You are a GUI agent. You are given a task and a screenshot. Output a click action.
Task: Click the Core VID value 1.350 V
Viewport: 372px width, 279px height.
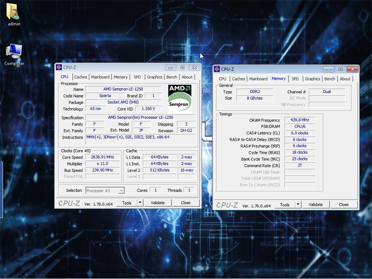(148, 109)
